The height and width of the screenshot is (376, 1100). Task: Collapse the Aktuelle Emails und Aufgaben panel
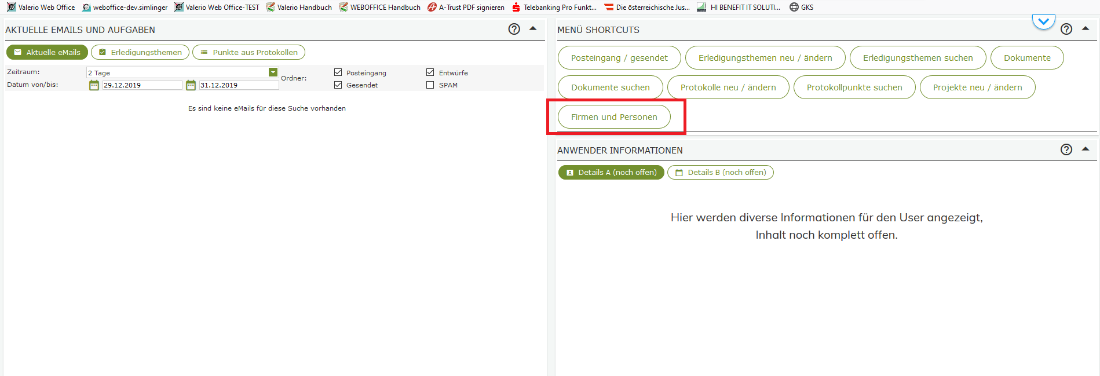(533, 28)
